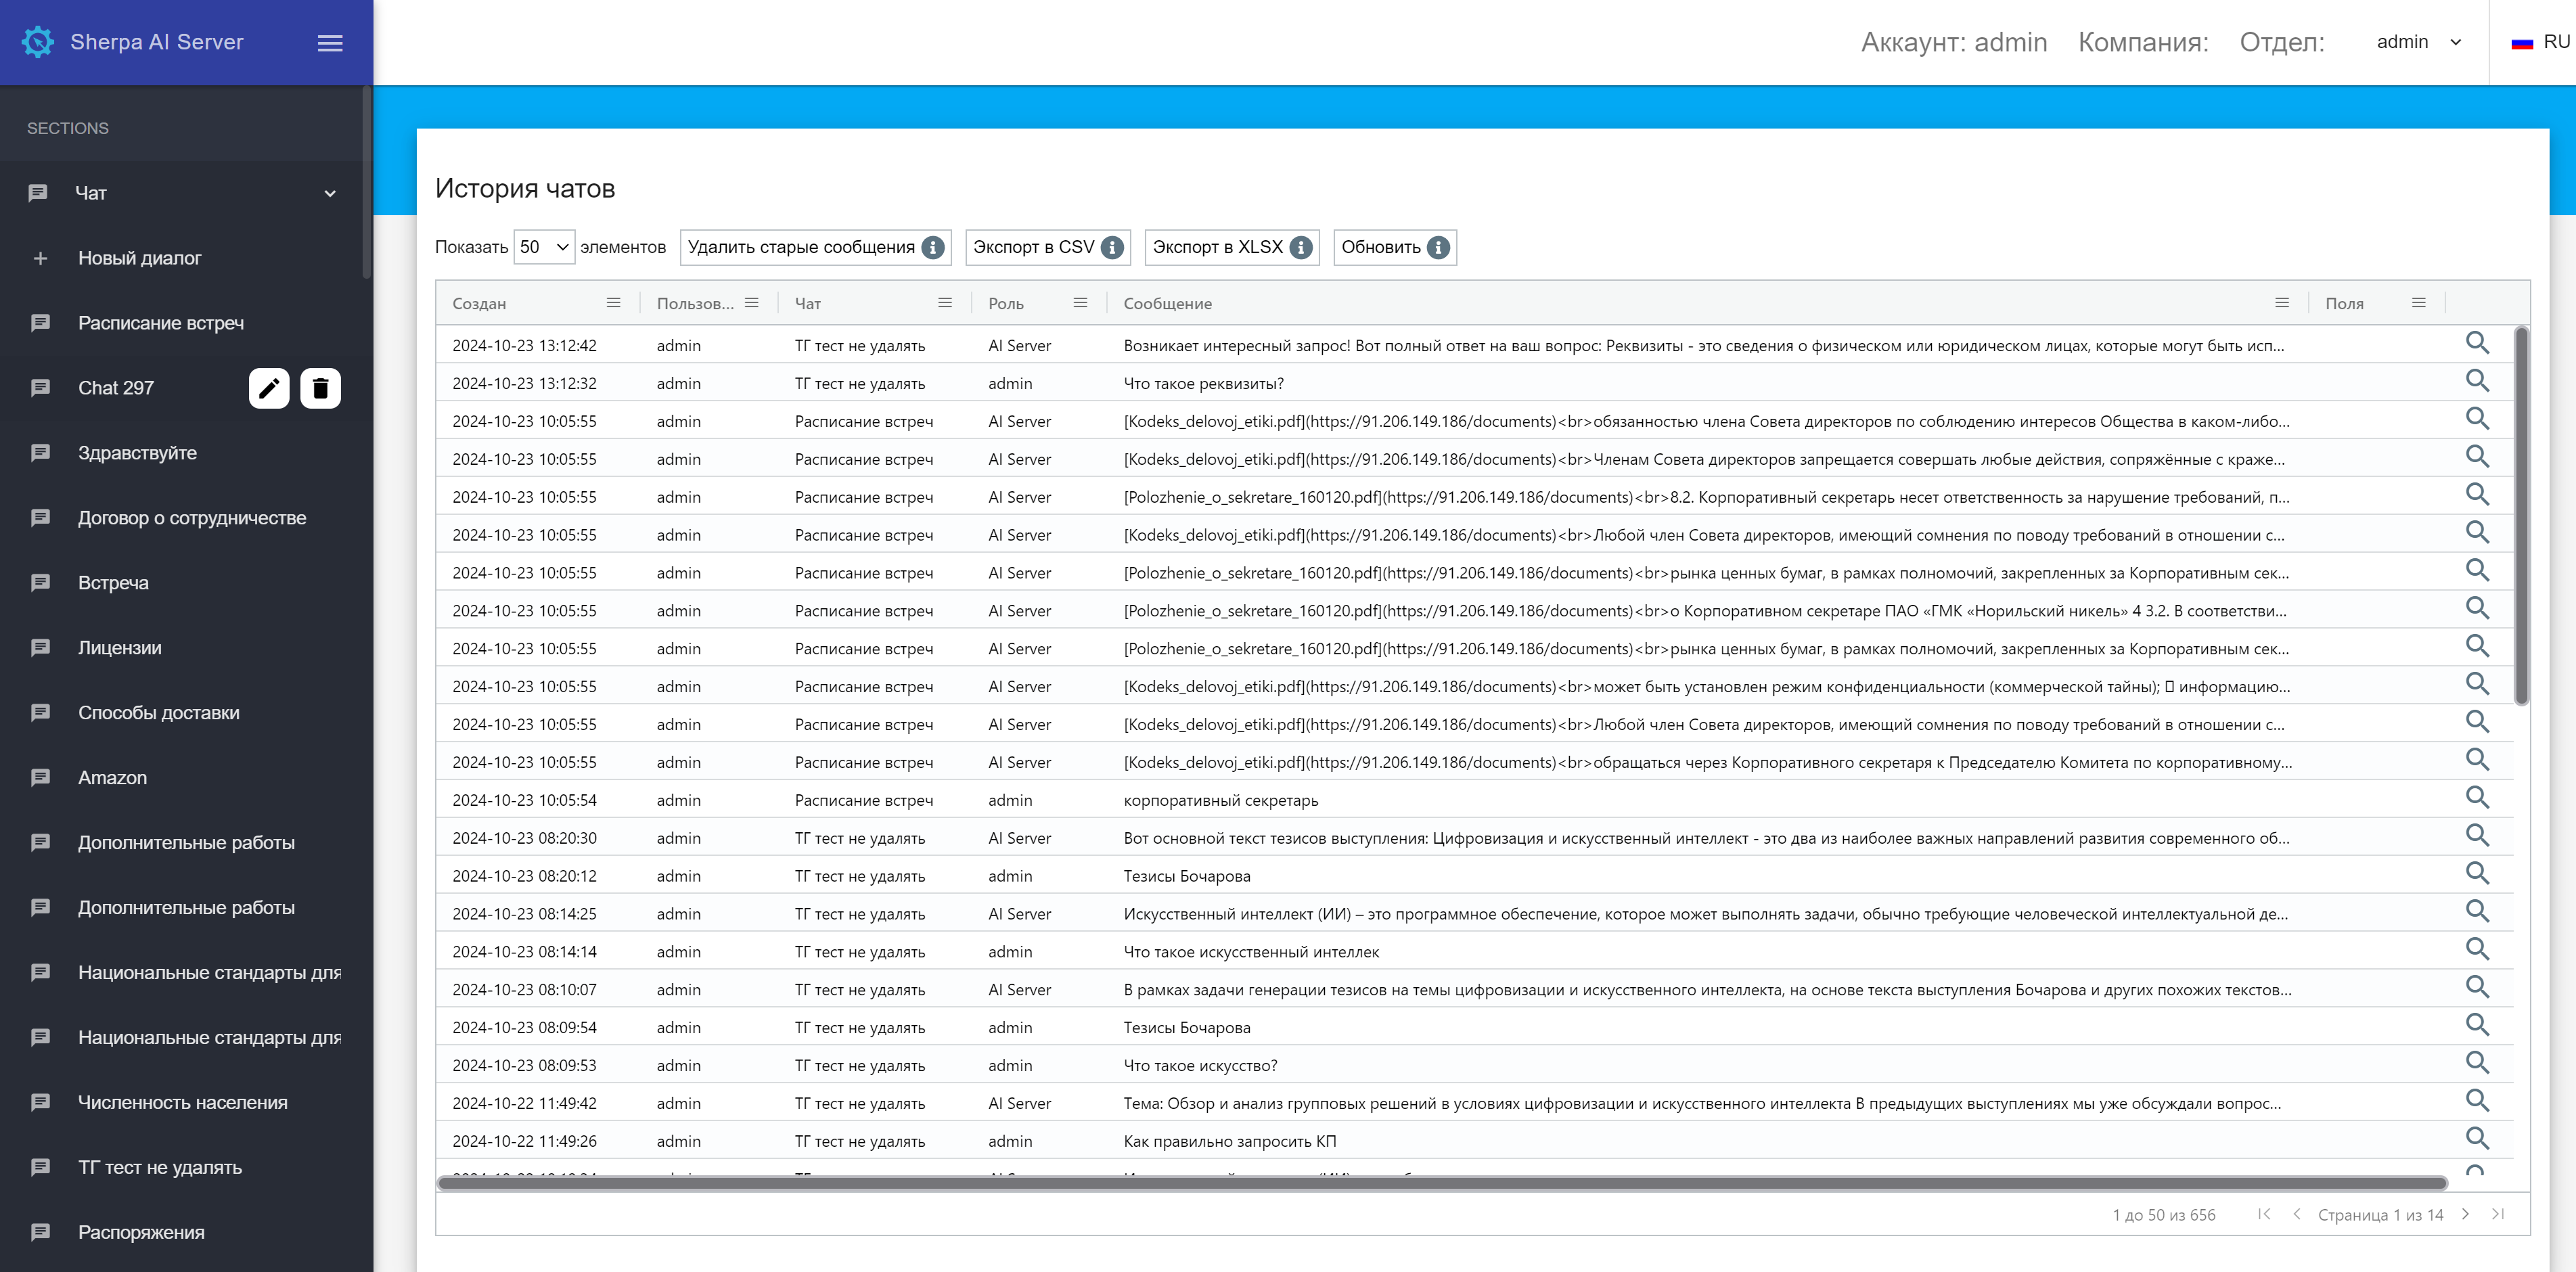Open the Пользов... column menu icon
Screen dimensions: 2576x1272
[751, 303]
